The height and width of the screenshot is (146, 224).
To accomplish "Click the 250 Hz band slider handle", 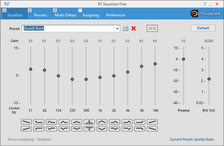I will click(72, 79).
